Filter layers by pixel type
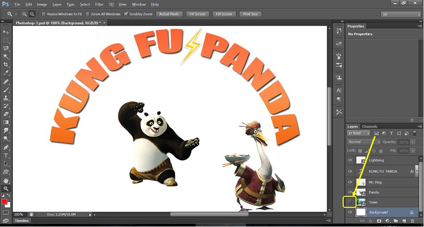 [376, 134]
